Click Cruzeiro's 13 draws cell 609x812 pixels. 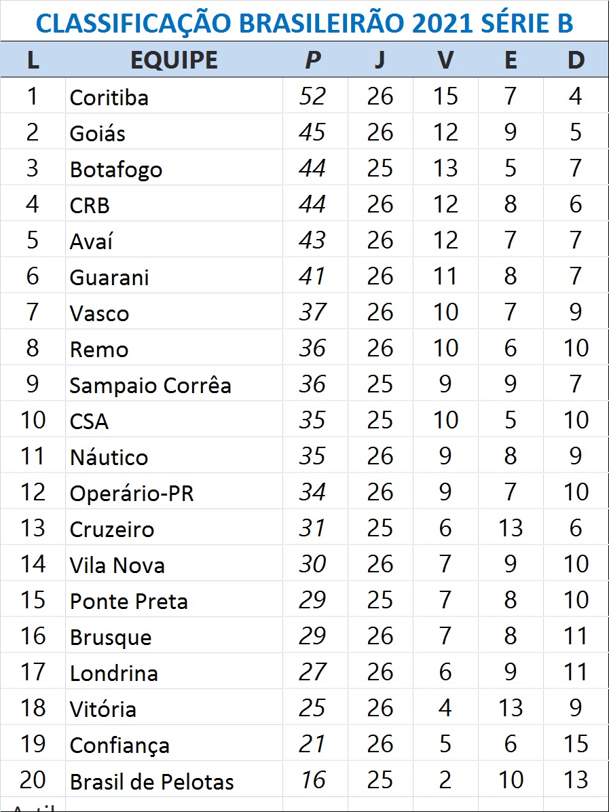pyautogui.click(x=511, y=528)
